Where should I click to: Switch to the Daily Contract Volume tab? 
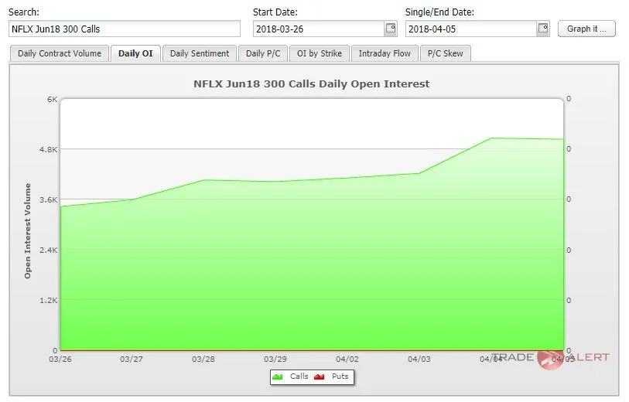pos(60,53)
